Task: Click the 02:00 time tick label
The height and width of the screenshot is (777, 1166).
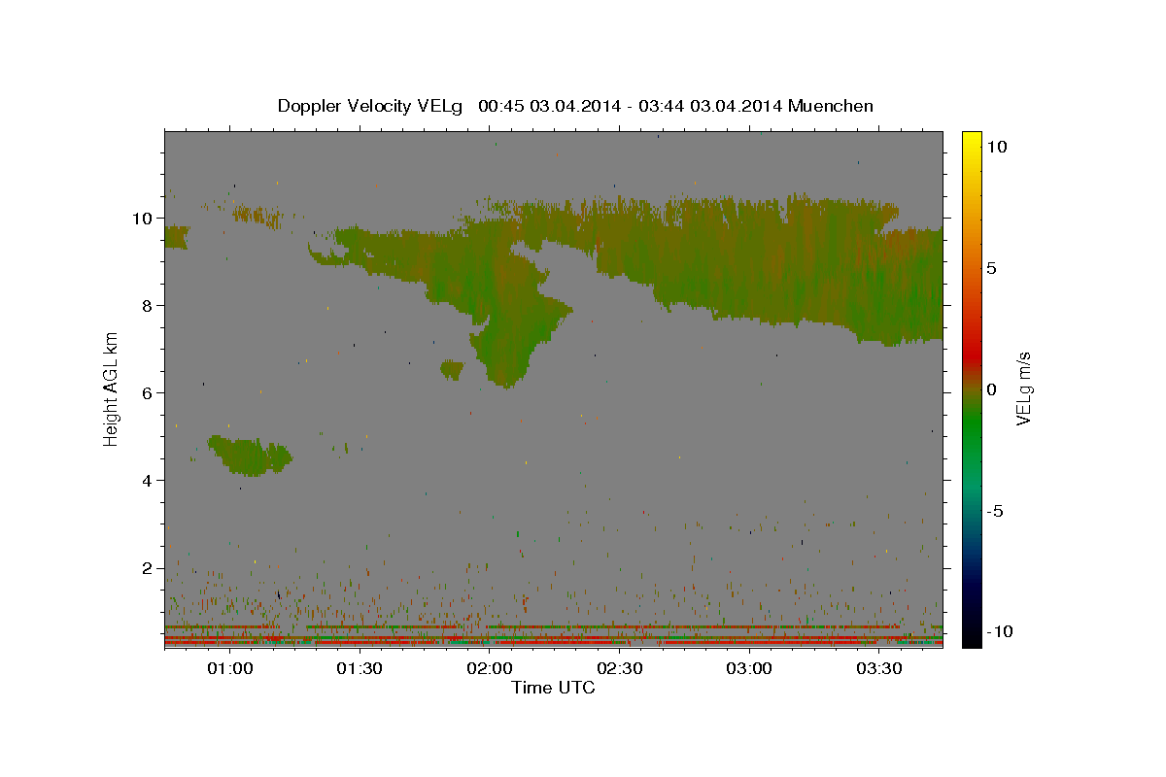Action: pyautogui.click(x=490, y=668)
